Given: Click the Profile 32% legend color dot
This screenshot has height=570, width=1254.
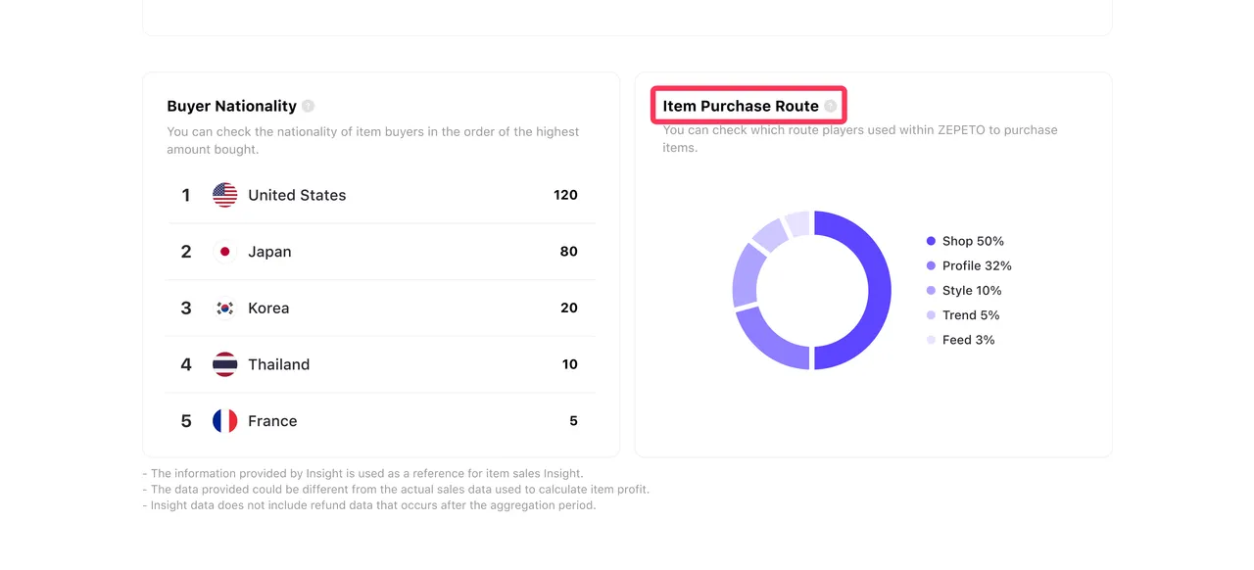Looking at the screenshot, I should [x=931, y=265].
